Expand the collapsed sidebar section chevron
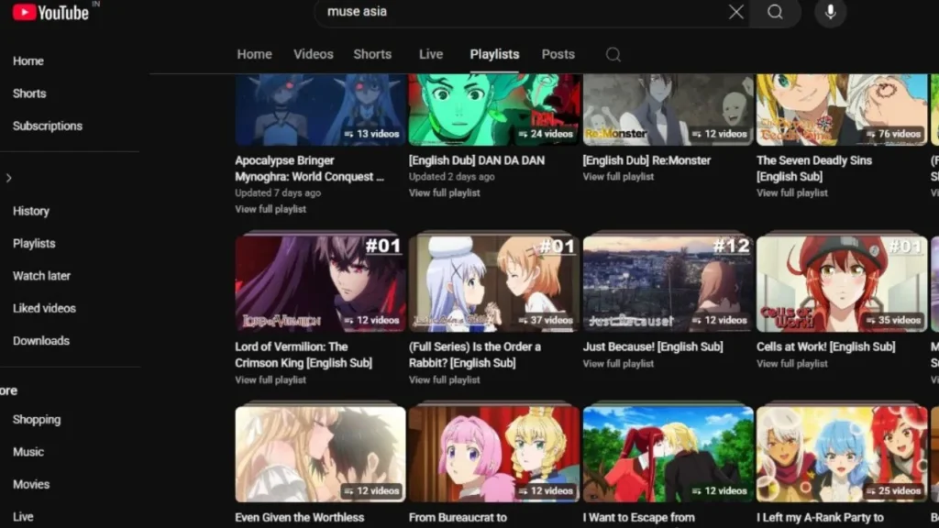This screenshot has height=528, width=939. tap(9, 178)
